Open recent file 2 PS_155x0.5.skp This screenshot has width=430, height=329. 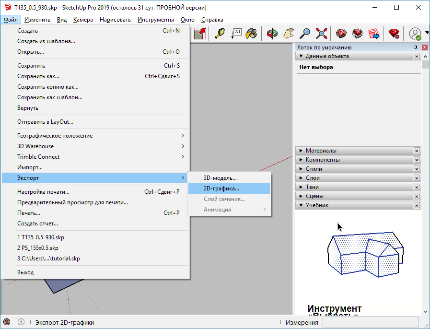click(x=37, y=248)
